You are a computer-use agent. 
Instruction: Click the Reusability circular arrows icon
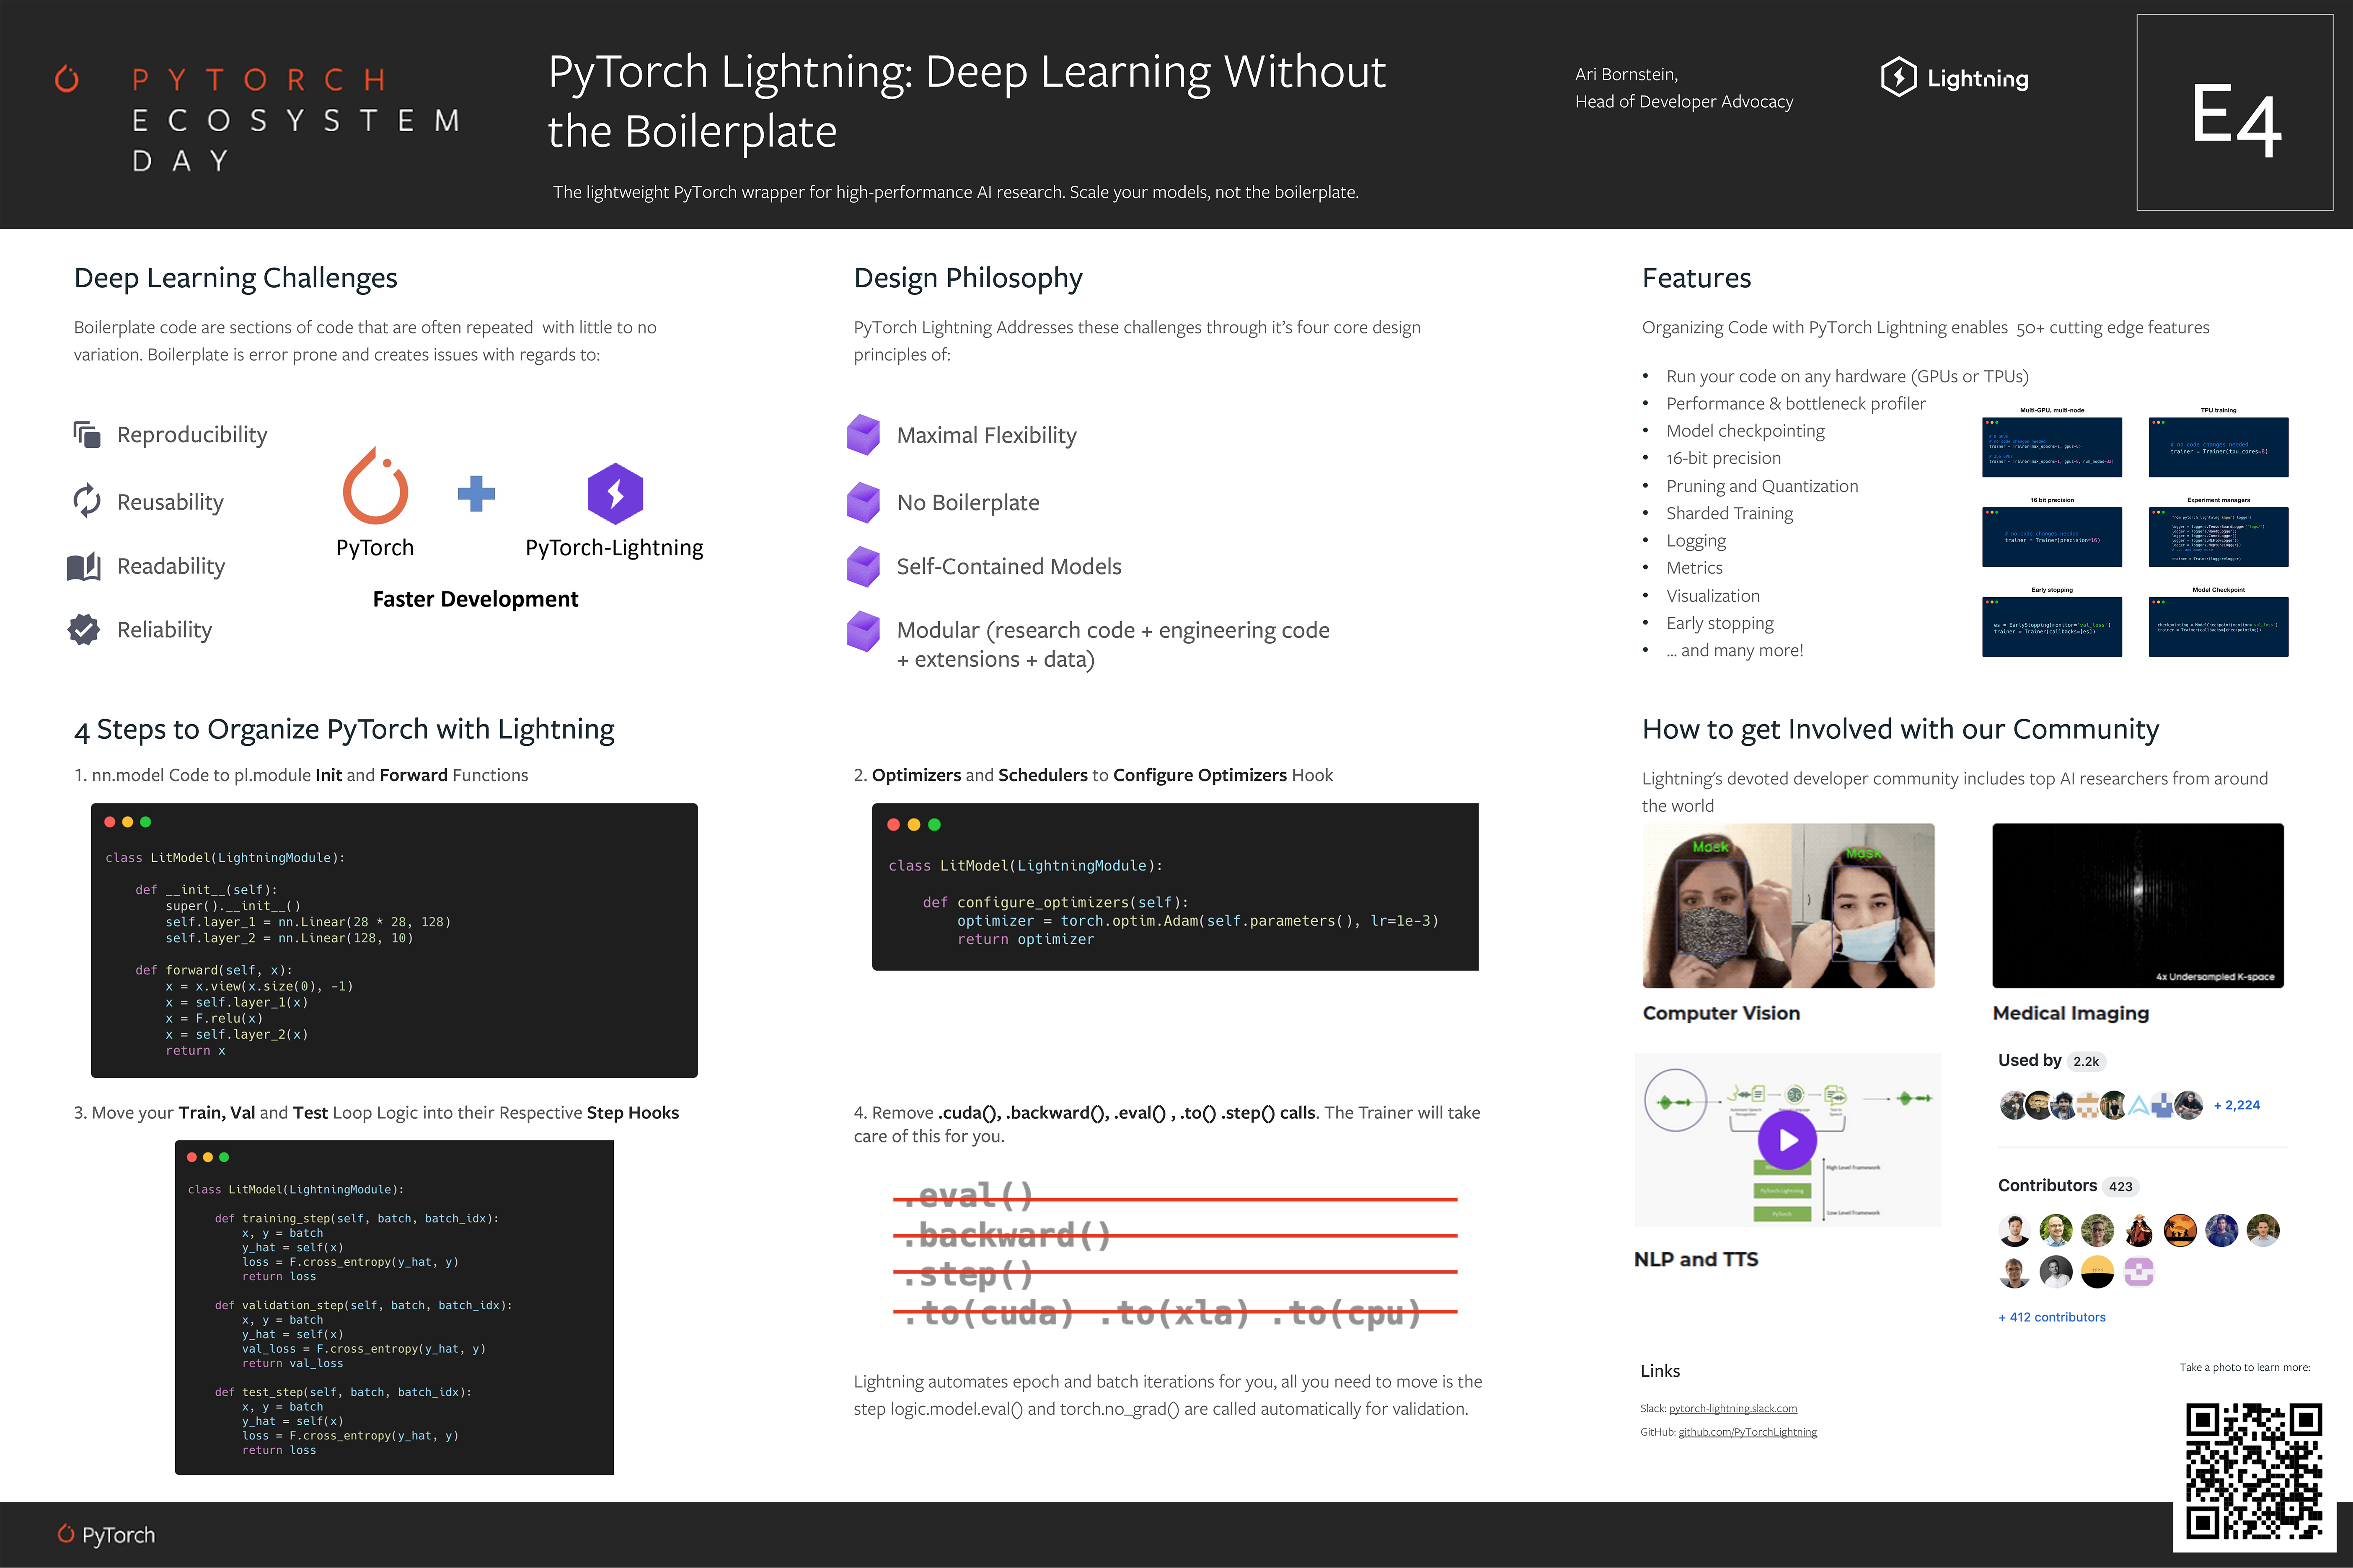[87, 501]
